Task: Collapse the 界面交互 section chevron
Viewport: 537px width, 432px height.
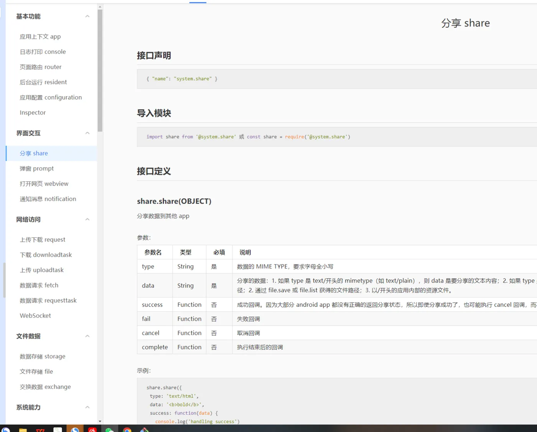Action: pos(87,133)
